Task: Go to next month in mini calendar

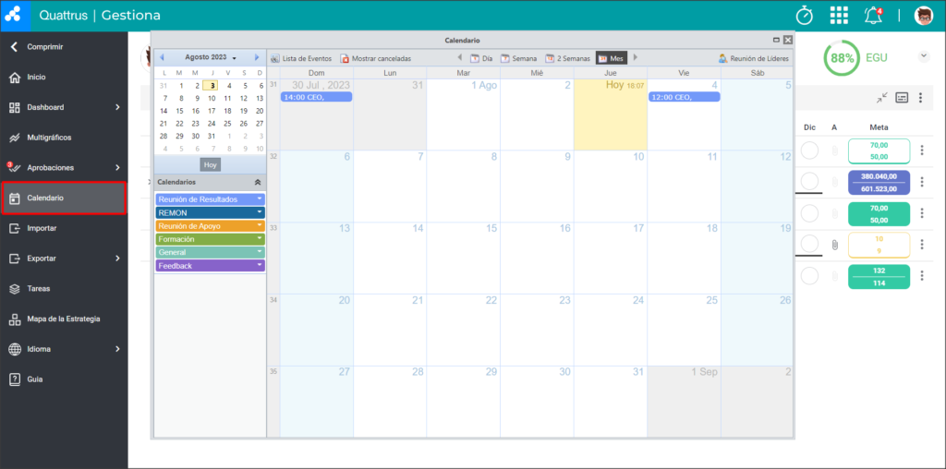Action: (257, 57)
